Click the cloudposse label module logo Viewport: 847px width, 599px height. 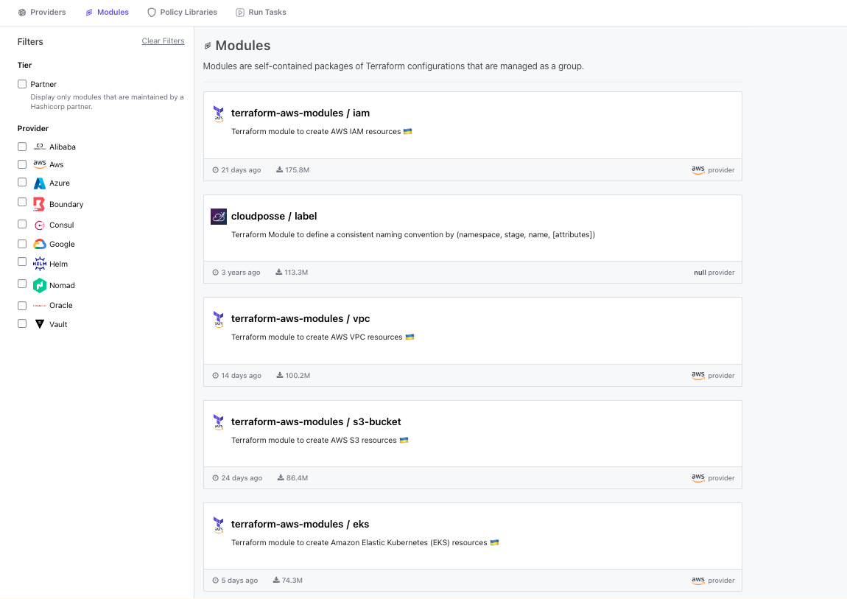tap(219, 217)
